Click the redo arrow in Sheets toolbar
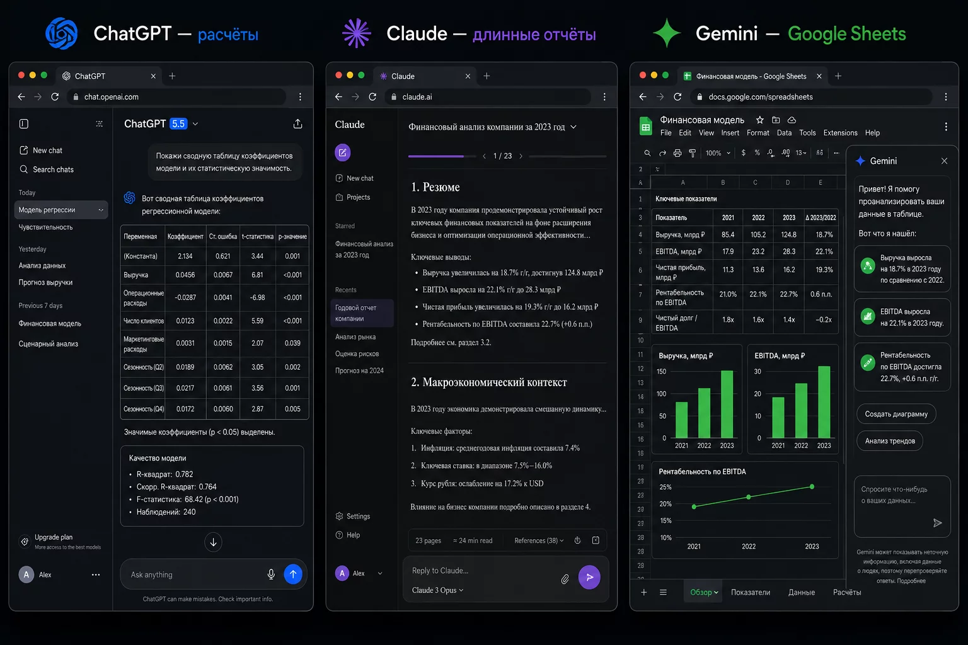Viewport: 968px width, 645px height. [662, 152]
